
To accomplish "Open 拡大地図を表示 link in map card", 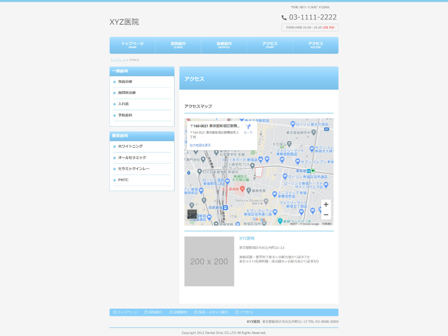I will pos(200,145).
